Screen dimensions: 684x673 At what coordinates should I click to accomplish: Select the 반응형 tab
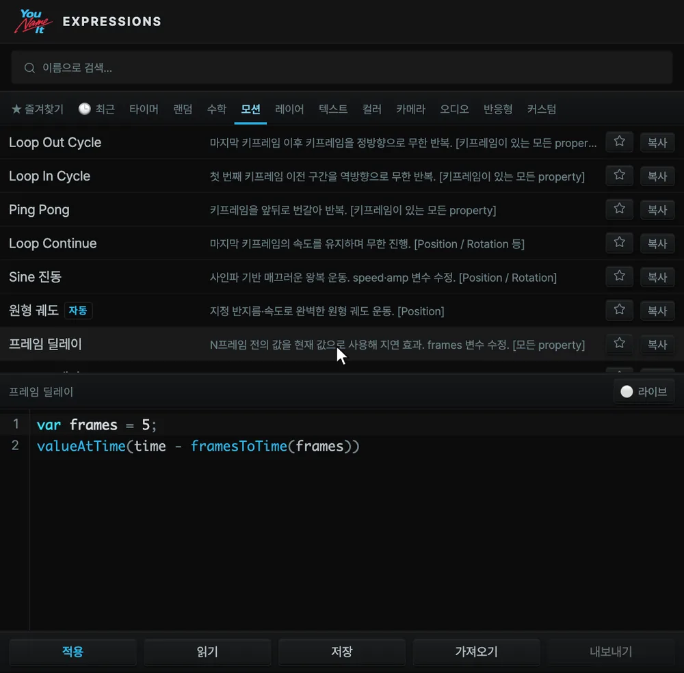(x=498, y=109)
